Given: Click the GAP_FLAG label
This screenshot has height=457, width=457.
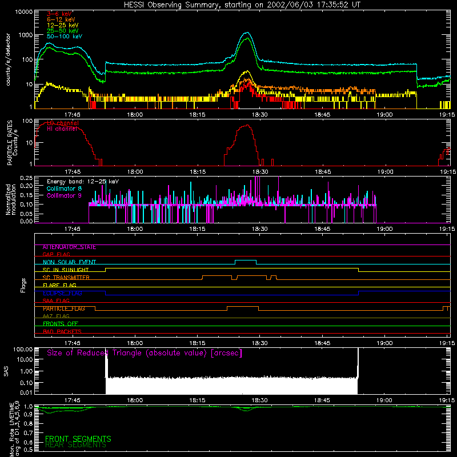Looking at the screenshot, I should (x=56, y=255).
